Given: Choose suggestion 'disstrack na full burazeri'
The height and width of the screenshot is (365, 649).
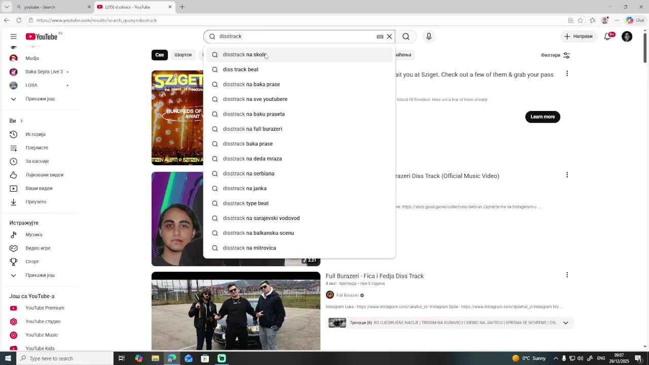Looking at the screenshot, I should pos(299,129).
